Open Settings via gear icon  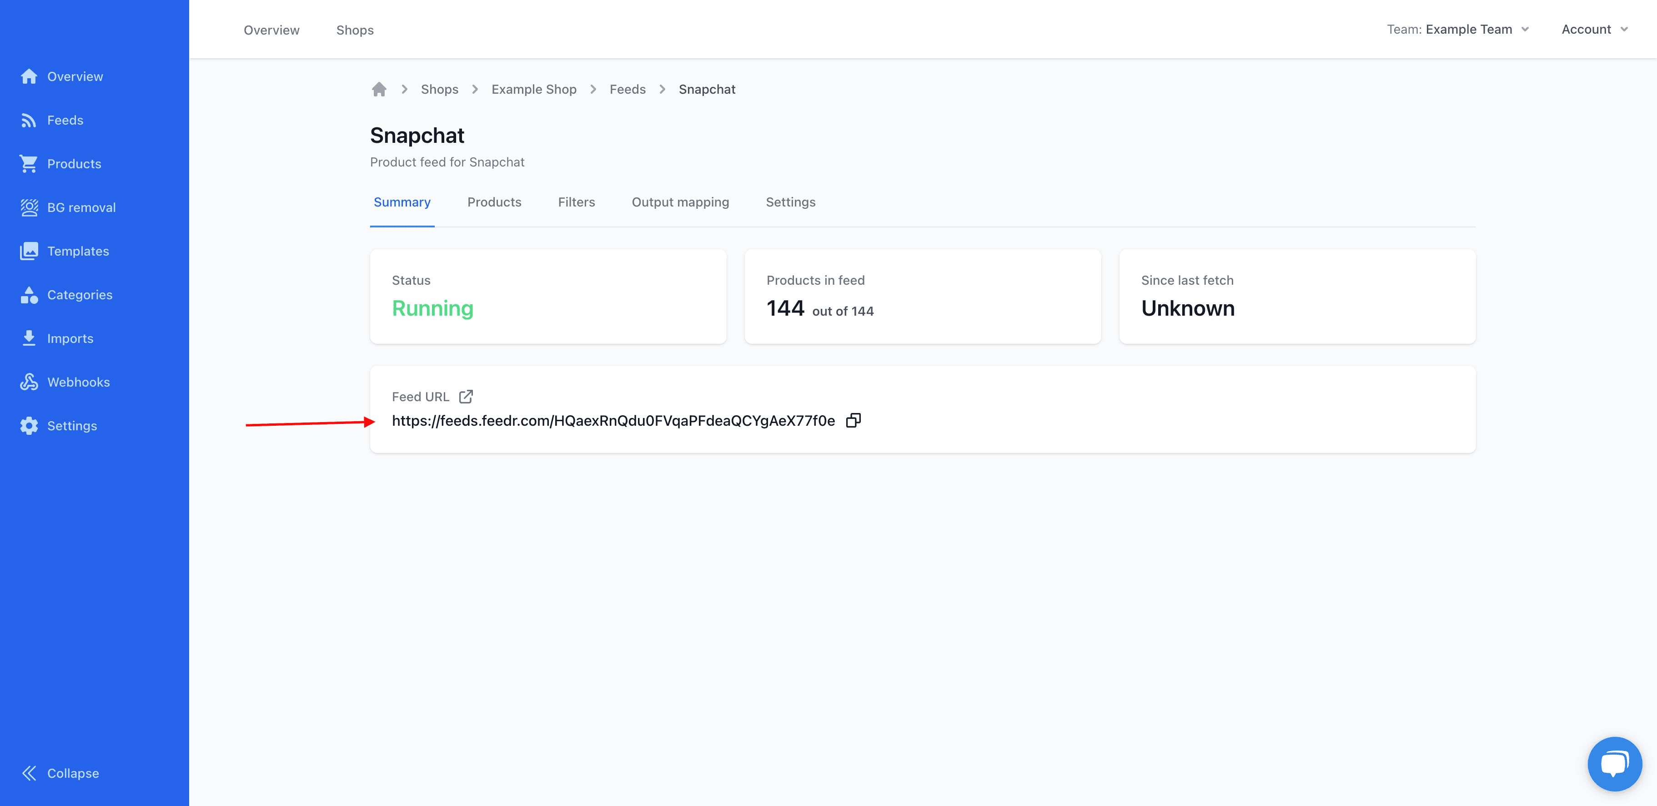[x=29, y=425]
